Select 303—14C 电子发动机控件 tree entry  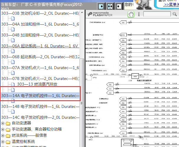(40, 117)
